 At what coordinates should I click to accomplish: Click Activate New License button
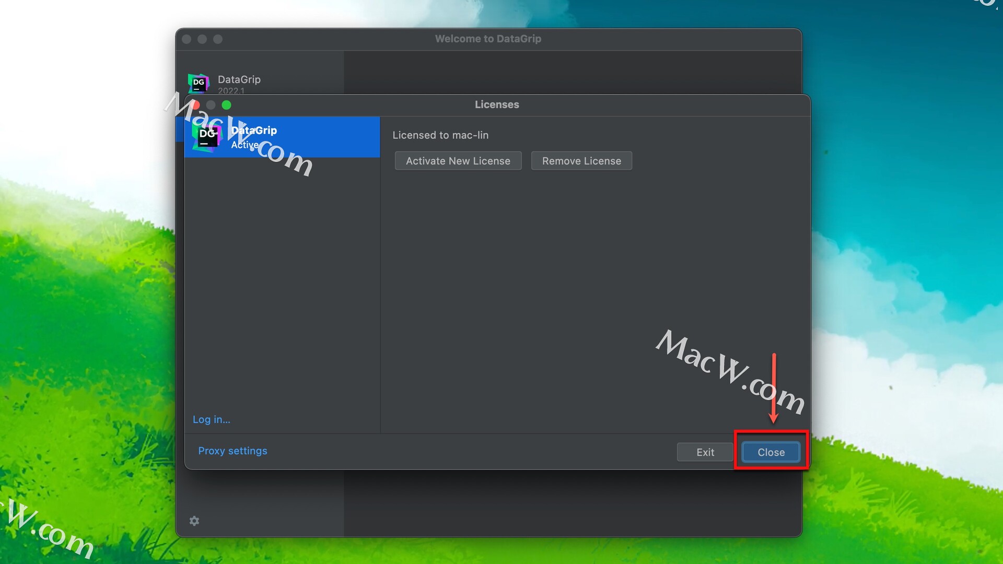pos(458,160)
